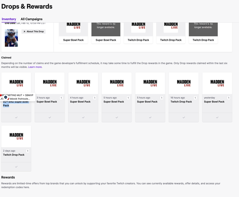Screen dimensions: 239x197
Task: Open the Madden game cover thumbnail
Action: (x=11, y=38)
